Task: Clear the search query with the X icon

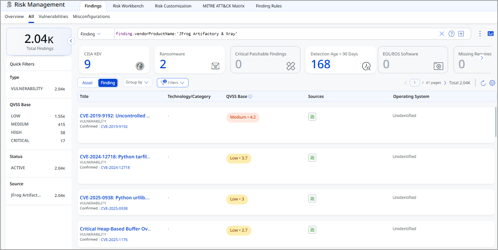Action: click(x=442, y=34)
